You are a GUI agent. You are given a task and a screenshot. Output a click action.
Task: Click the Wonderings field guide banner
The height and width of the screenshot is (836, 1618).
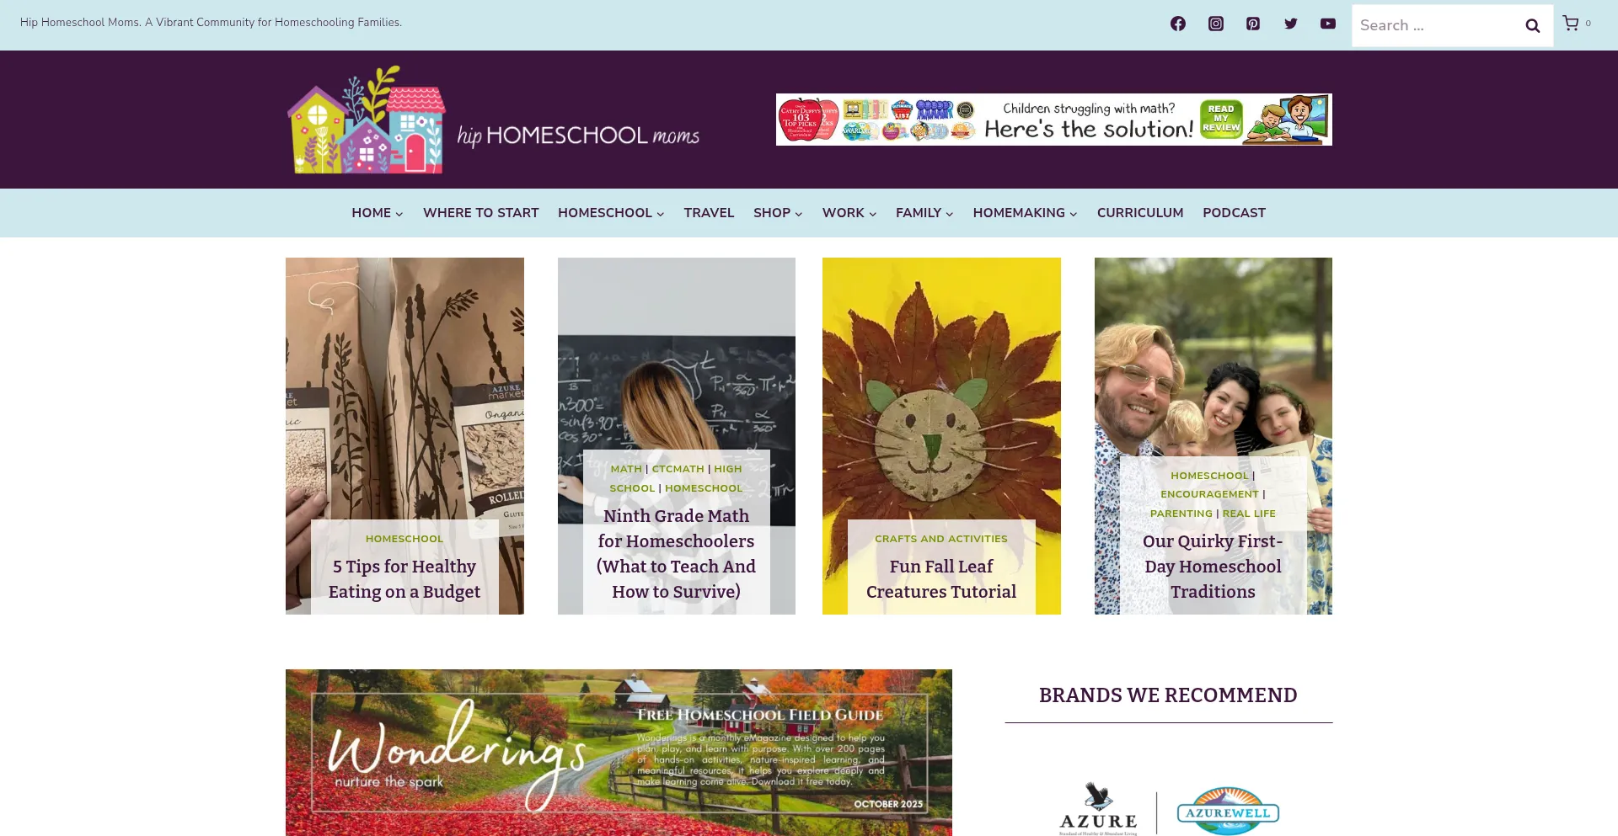click(x=619, y=753)
